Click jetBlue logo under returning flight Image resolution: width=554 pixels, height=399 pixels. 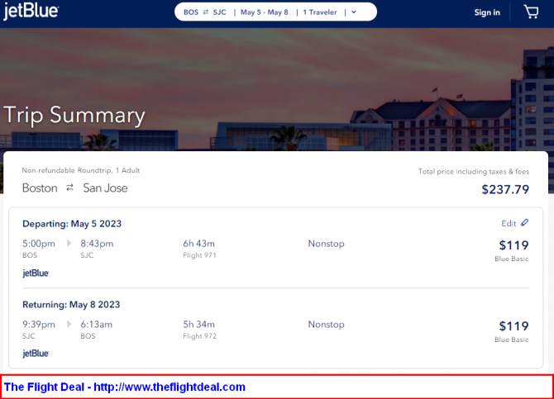pyautogui.click(x=36, y=354)
